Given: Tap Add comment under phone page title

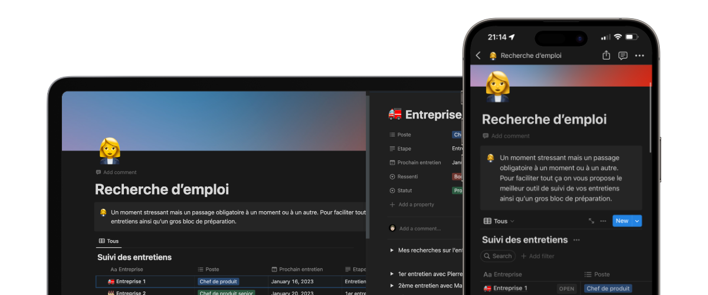Looking at the screenshot, I should point(506,136).
